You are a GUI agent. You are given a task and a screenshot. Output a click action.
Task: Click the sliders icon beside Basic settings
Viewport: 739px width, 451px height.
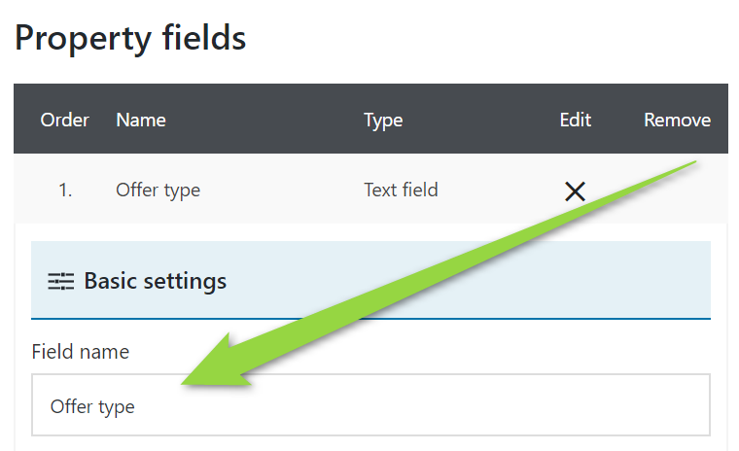(x=60, y=282)
